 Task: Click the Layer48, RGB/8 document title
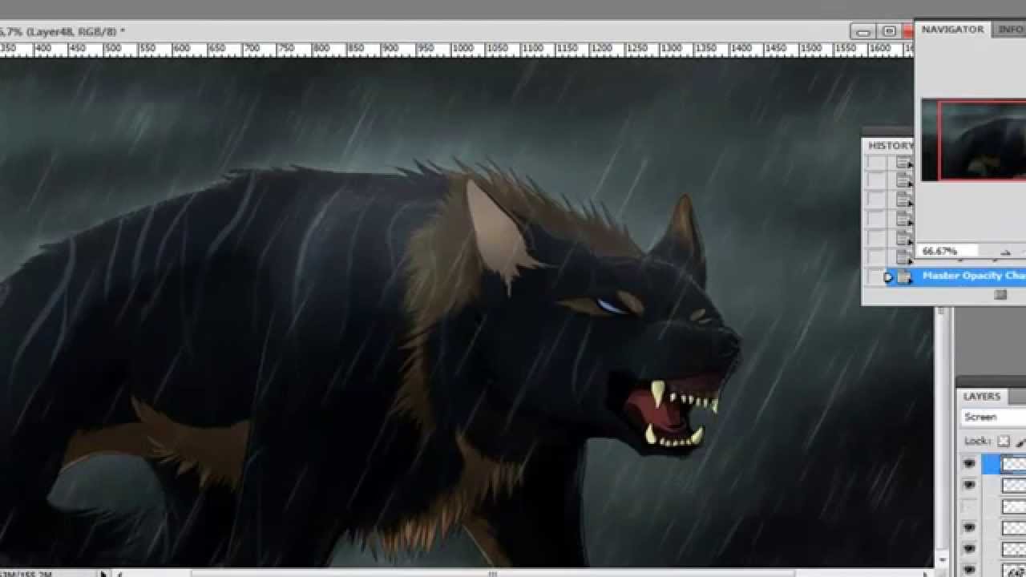click(x=75, y=32)
